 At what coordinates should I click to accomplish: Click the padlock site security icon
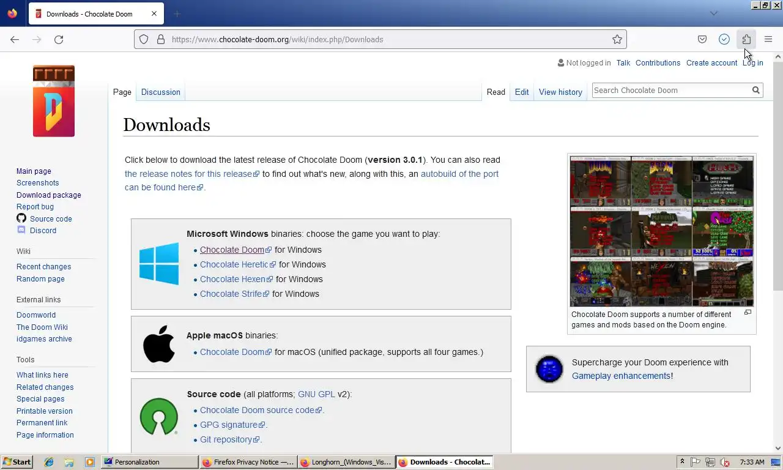click(161, 39)
